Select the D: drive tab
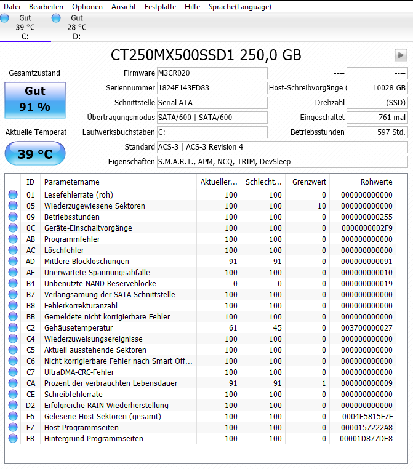This screenshot has height=469, width=413. point(77,27)
